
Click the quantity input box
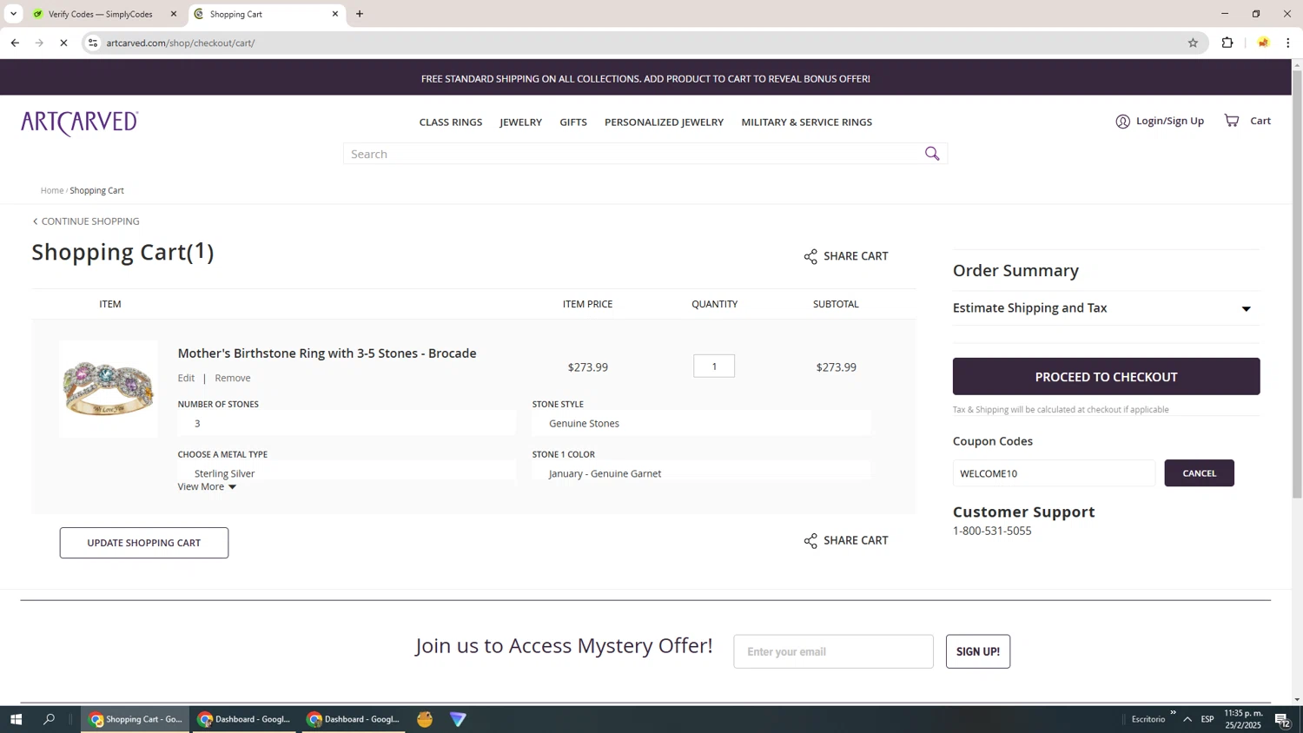coord(714,366)
